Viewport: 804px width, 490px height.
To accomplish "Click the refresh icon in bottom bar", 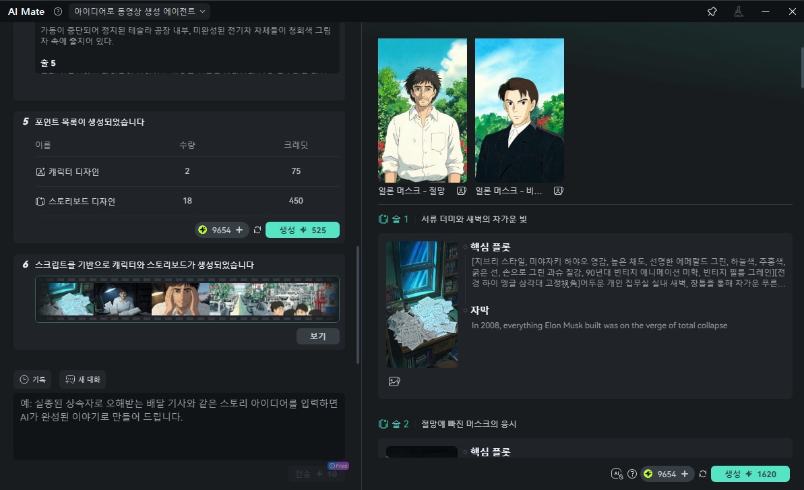I will tap(703, 474).
